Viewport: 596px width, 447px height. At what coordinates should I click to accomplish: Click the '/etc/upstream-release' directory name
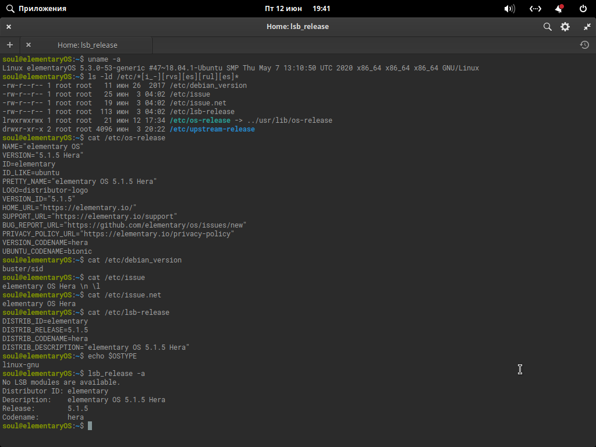[212, 129]
